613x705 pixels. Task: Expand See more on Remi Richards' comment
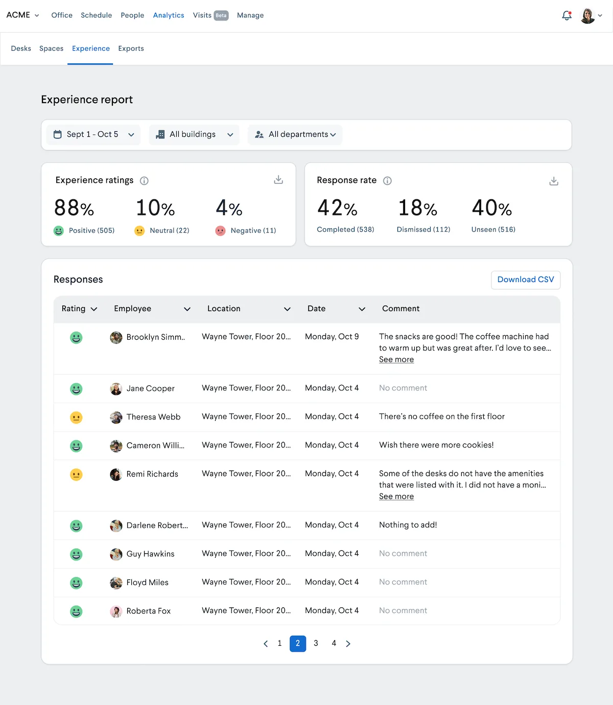pos(396,497)
